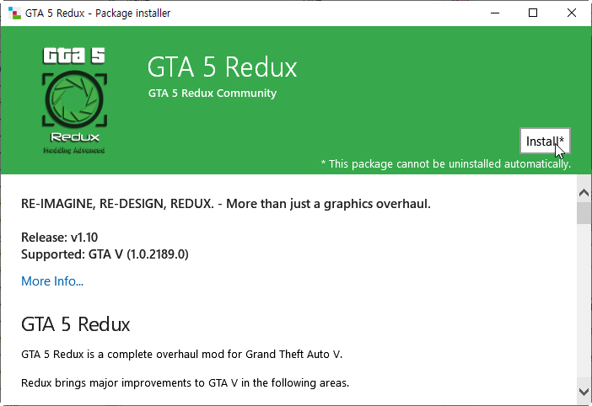Click the "Supported: GTA V (1.0.2189.0)" text
The height and width of the screenshot is (406, 592).
coord(105,254)
